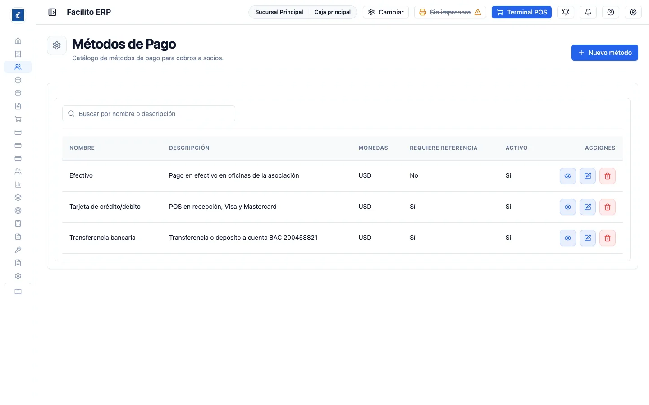Open the plain bell notifications icon
Image resolution: width=649 pixels, height=405 pixels.
(x=588, y=12)
